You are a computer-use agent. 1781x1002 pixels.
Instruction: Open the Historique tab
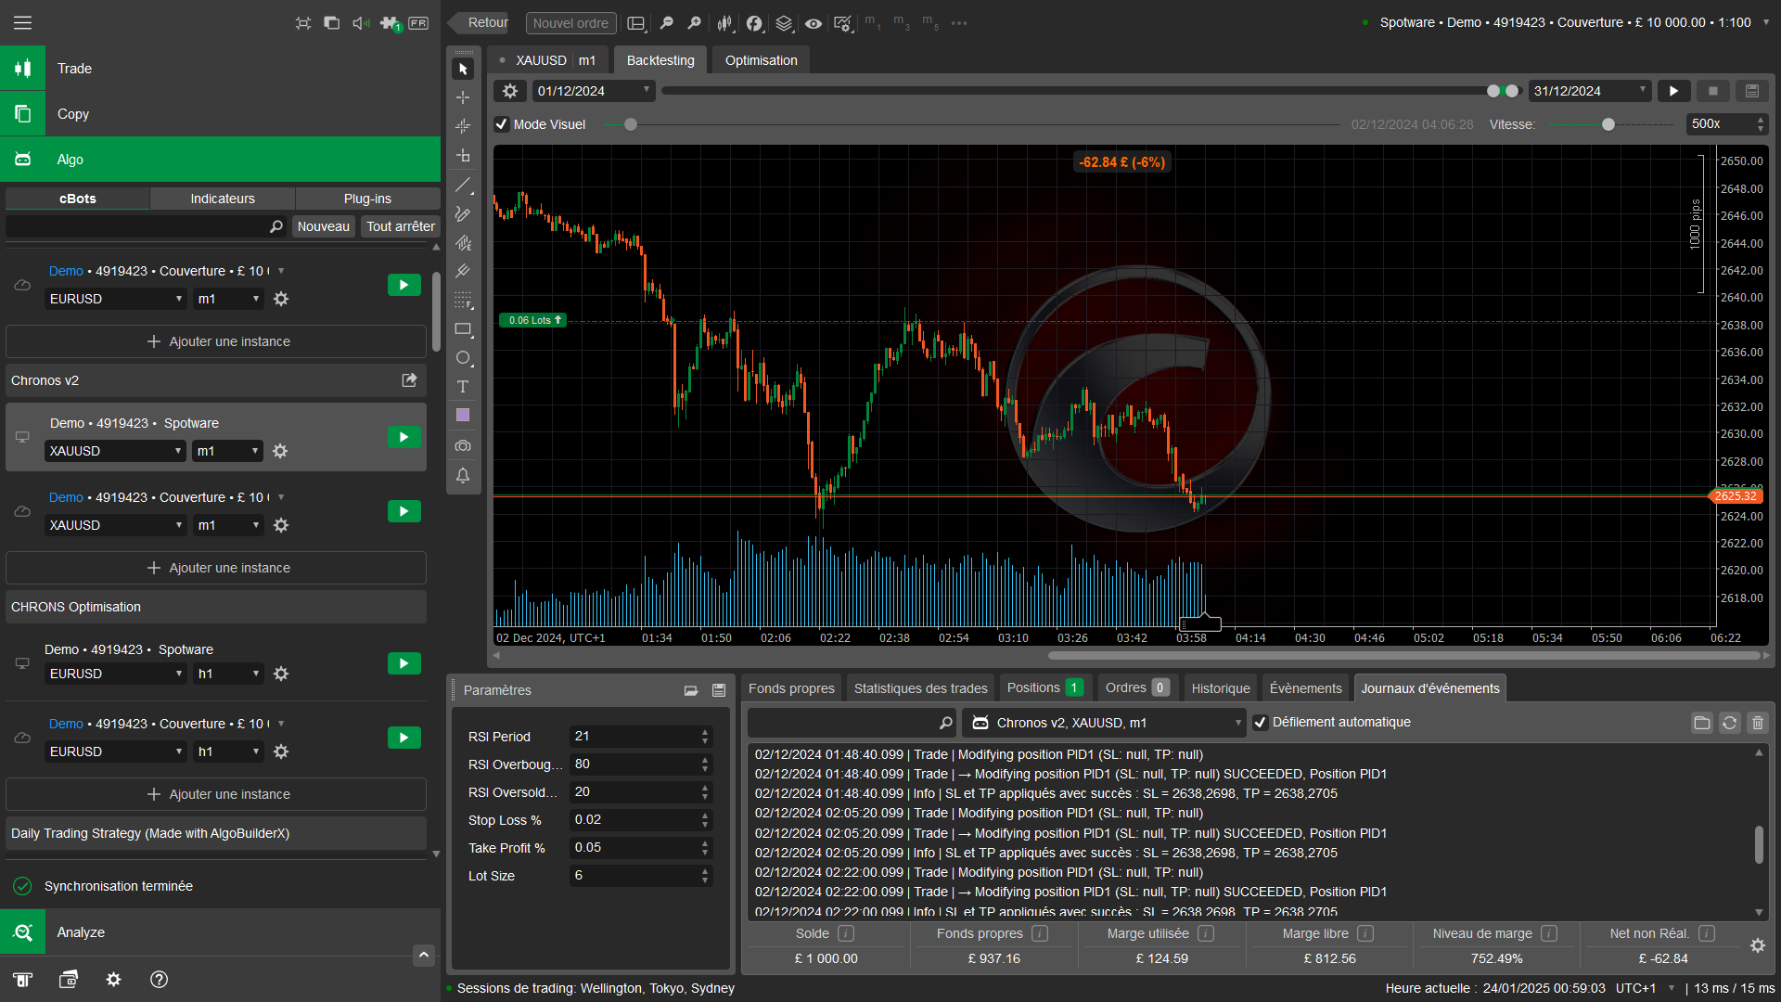pyautogui.click(x=1221, y=688)
